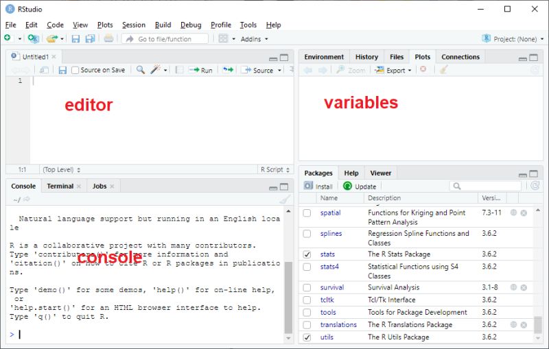Open the Session menu
This screenshot has height=349, width=549.
[134, 25]
